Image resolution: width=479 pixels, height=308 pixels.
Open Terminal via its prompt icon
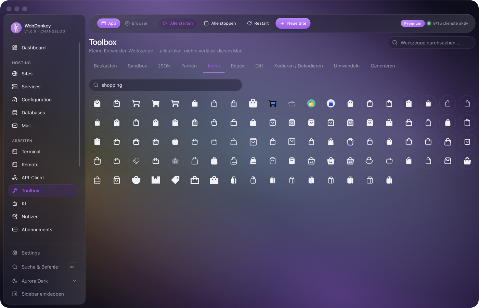point(15,152)
